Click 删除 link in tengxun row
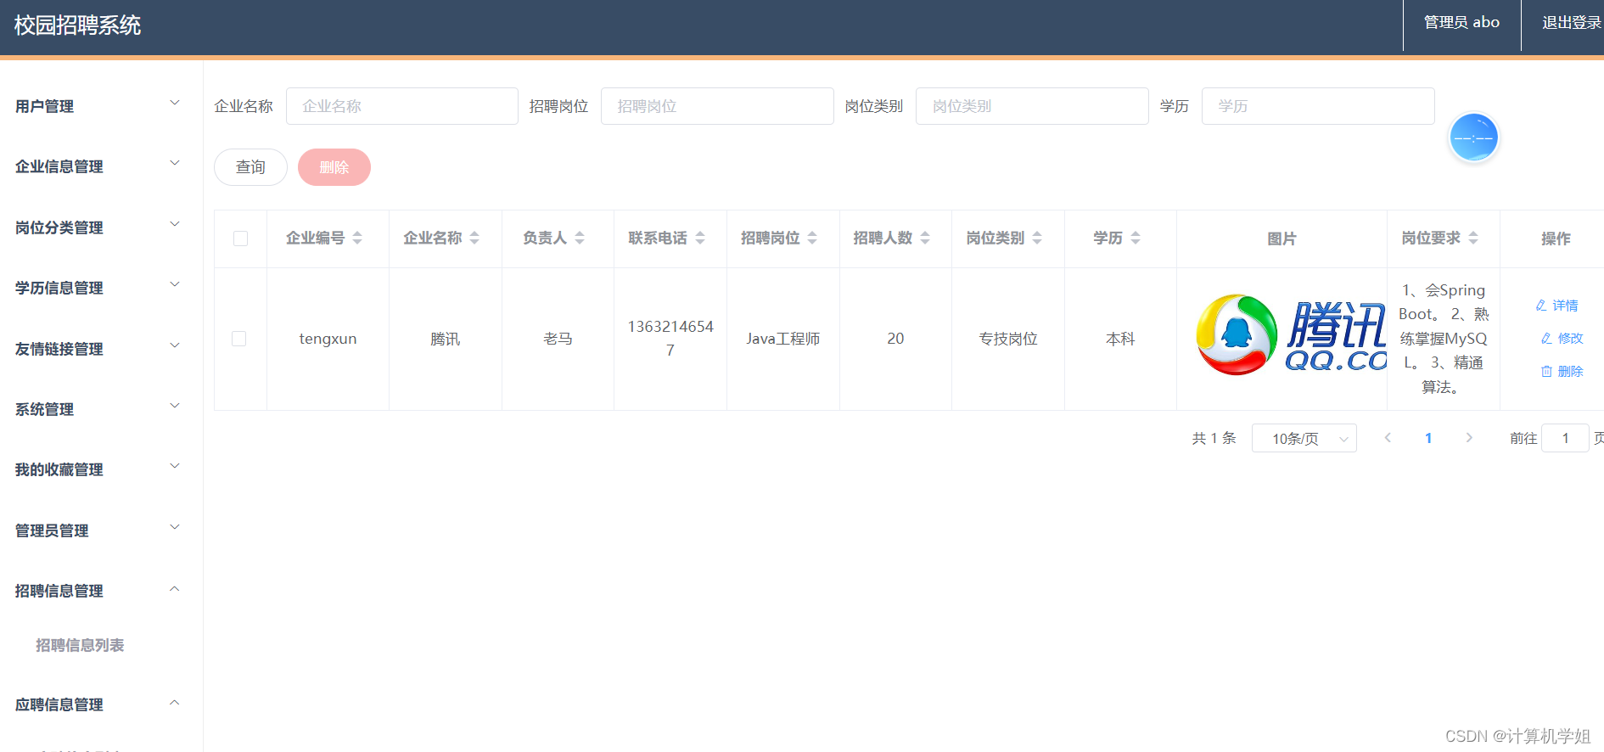 pyautogui.click(x=1562, y=371)
